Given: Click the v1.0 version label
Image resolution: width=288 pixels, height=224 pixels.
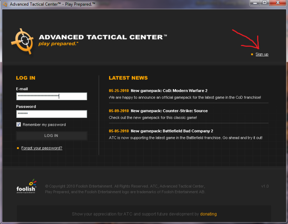Looking at the screenshot, I should coord(265,186).
